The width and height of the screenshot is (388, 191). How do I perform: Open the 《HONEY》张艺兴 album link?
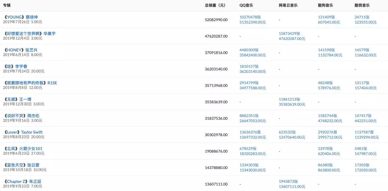click(x=20, y=50)
